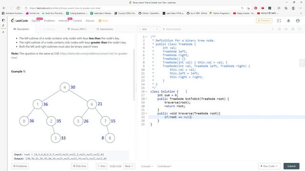The width and height of the screenshot is (305, 171).
Task: Open Discuss in LeetCode nav
Action: (90, 21)
